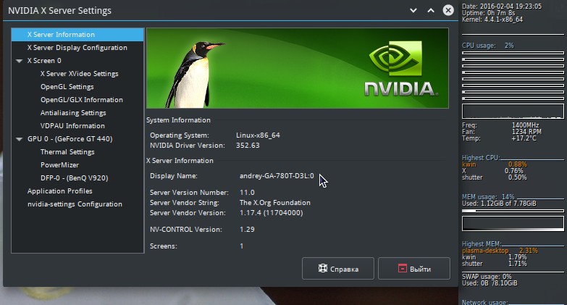Viewport: 567px width, 305px height.
Task: Minimize window using down chevron in title bar
Action: click(413, 10)
